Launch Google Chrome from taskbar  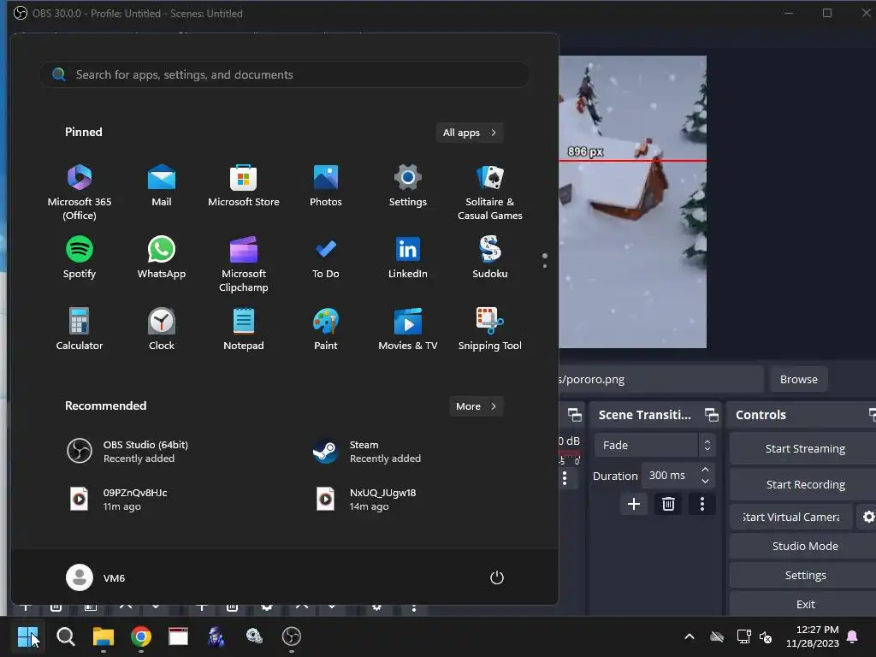tap(141, 636)
